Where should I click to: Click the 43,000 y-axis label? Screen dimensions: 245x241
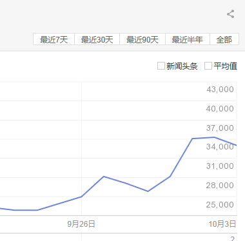tap(220, 90)
